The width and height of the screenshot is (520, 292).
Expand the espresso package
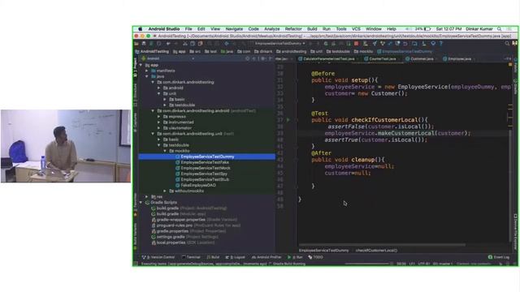coord(159,116)
